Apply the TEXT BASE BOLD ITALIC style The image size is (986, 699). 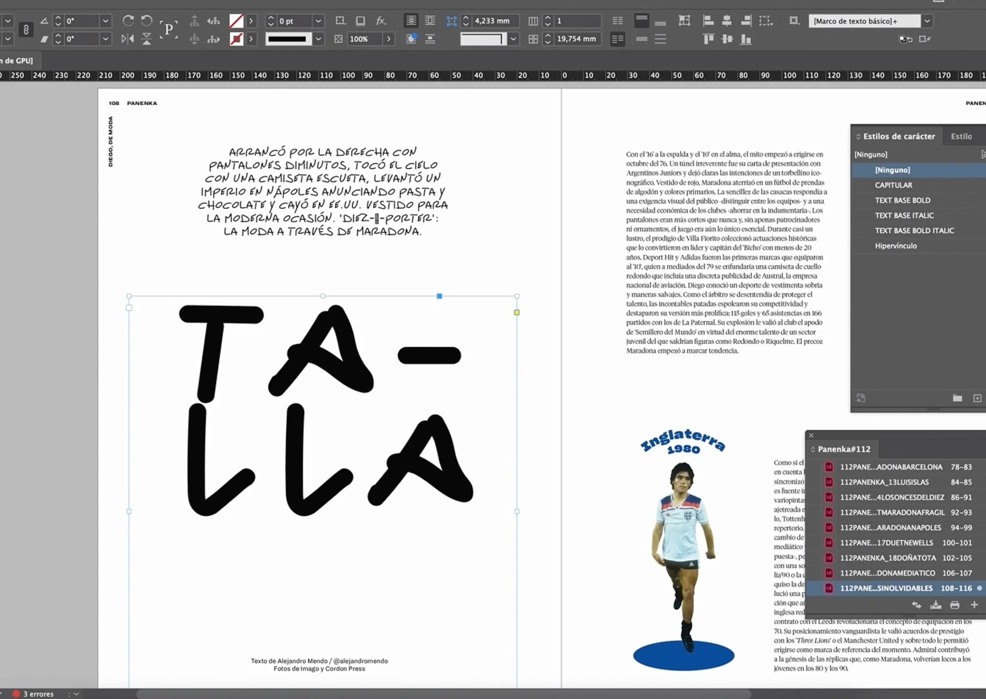pyautogui.click(x=919, y=231)
